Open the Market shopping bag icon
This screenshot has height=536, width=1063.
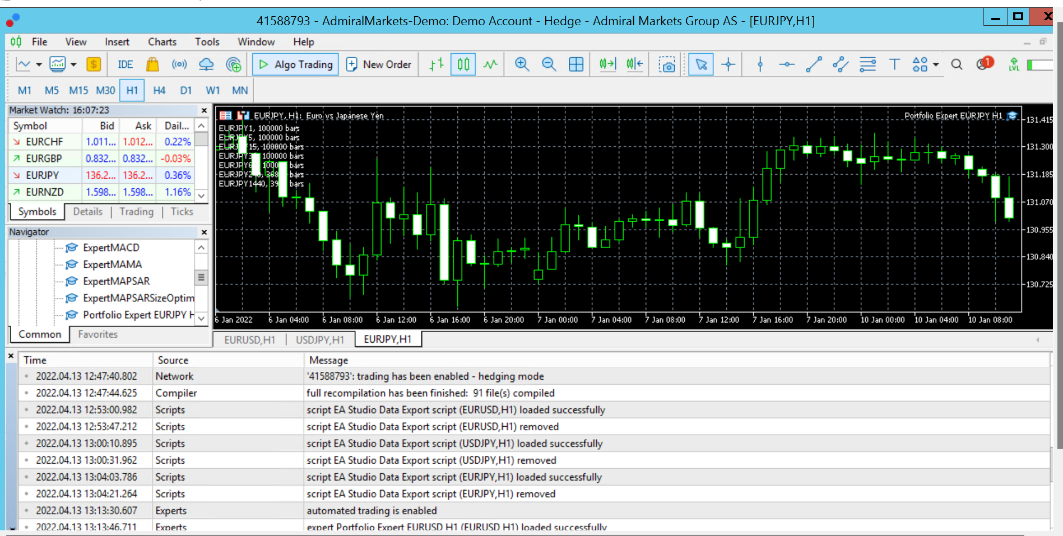pyautogui.click(x=152, y=64)
